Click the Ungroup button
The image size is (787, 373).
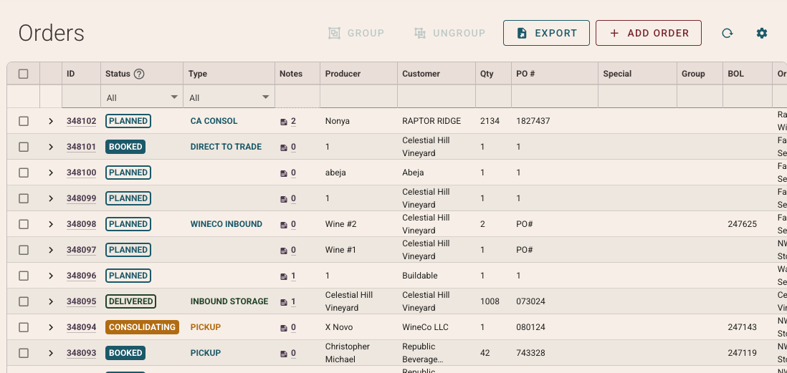pos(449,33)
